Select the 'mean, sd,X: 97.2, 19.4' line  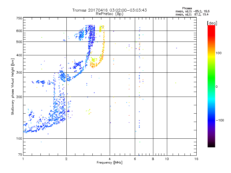click(x=192, y=14)
